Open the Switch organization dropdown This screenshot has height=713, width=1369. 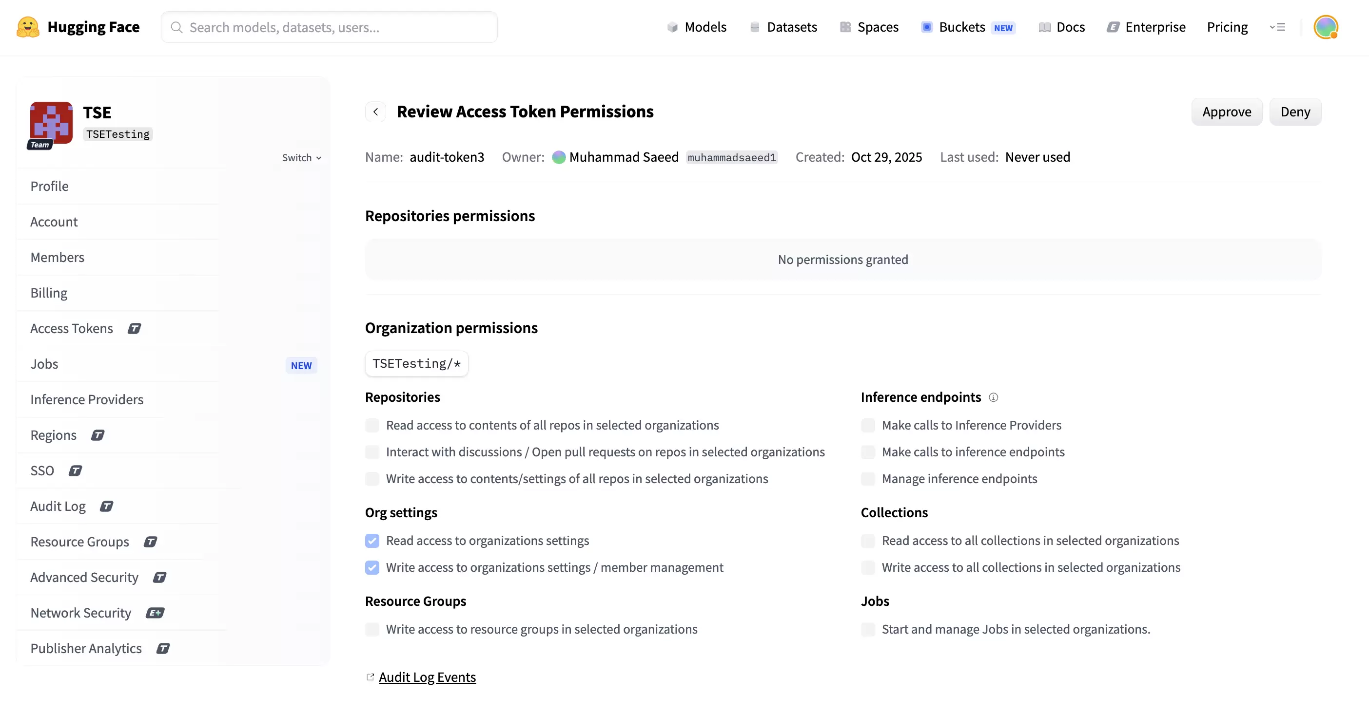coord(301,158)
